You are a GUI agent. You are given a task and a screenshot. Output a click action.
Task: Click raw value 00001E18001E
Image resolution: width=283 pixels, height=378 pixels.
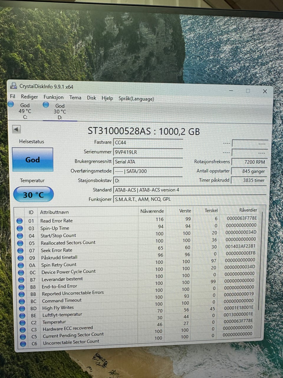(238, 307)
